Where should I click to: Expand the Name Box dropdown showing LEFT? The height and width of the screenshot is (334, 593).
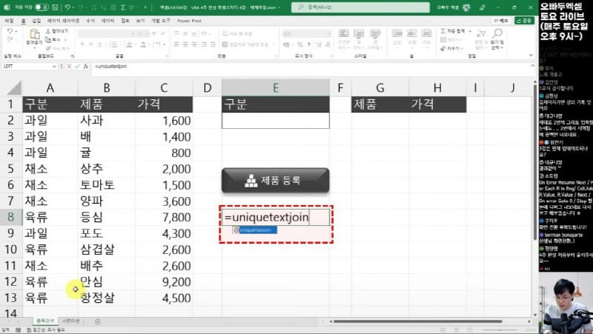pyautogui.click(x=55, y=66)
